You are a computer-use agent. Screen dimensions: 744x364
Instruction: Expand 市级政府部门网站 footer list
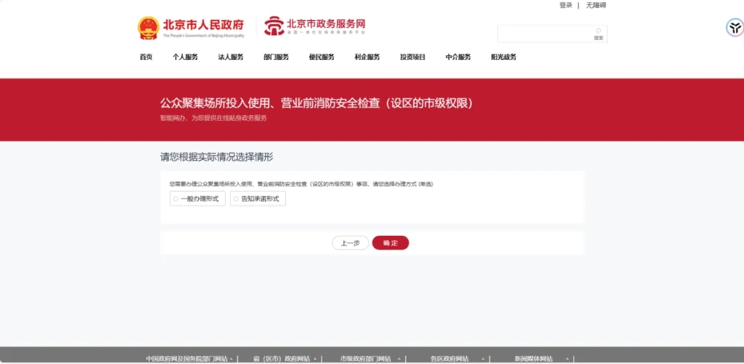pyautogui.click(x=370, y=358)
